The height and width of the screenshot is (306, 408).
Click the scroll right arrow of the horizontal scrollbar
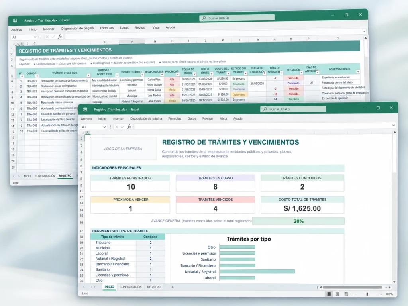[390, 288]
